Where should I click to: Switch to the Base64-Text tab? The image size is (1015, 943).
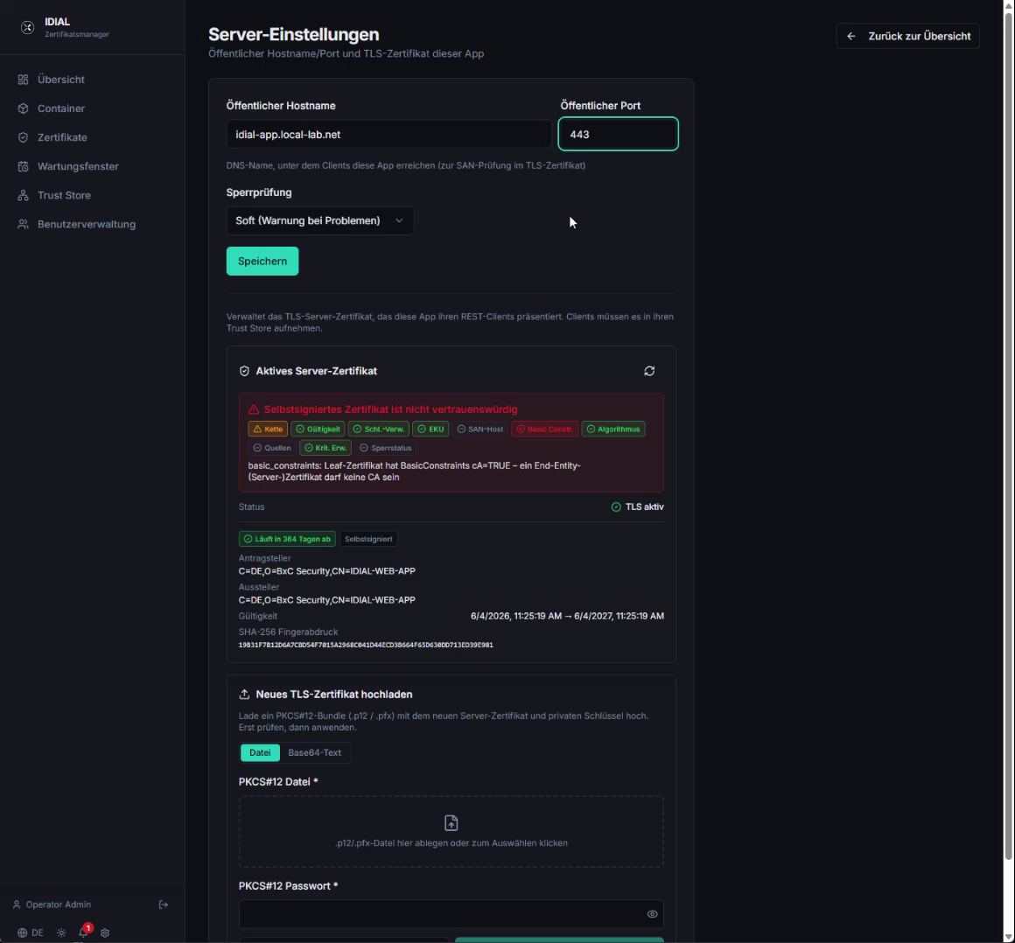[315, 752]
